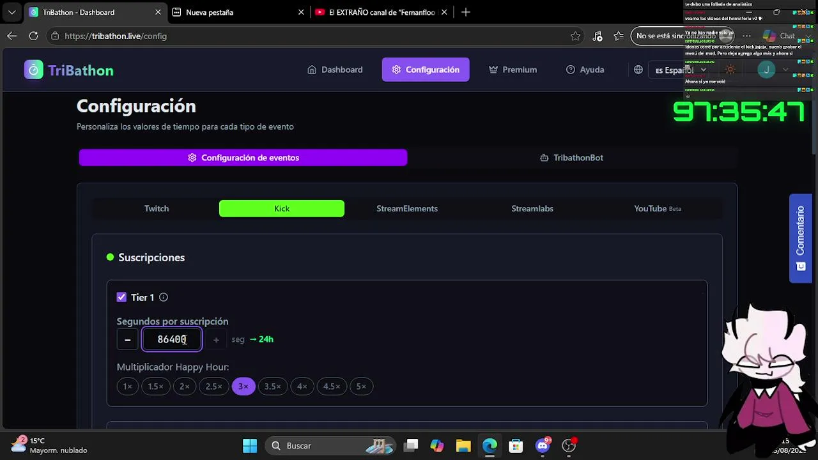Click the seconds per subscription input
818x460 pixels.
click(172, 340)
